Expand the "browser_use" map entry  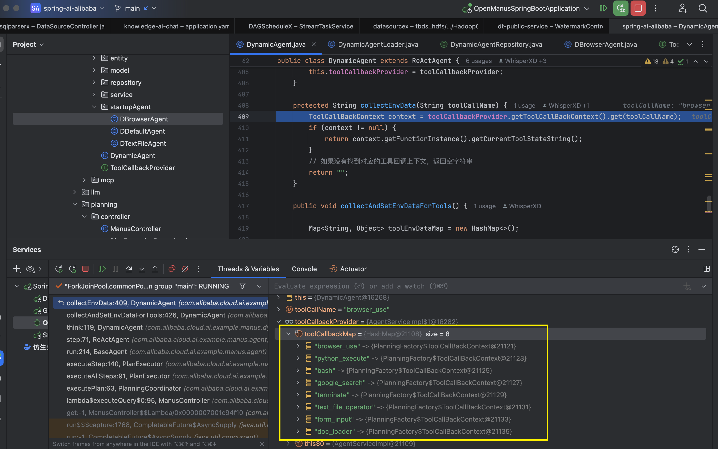[x=298, y=346]
